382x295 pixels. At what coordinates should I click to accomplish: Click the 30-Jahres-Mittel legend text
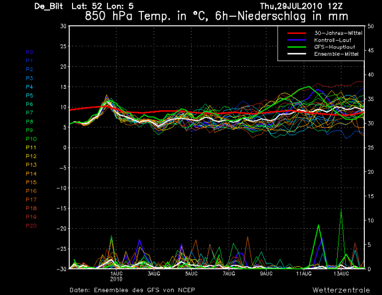tap(338, 33)
